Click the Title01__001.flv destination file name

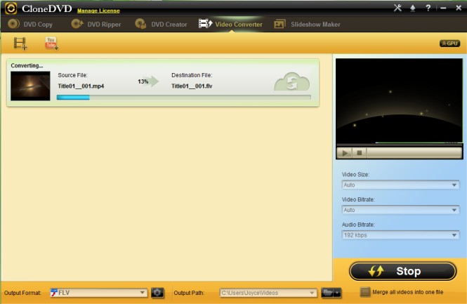[192, 86]
